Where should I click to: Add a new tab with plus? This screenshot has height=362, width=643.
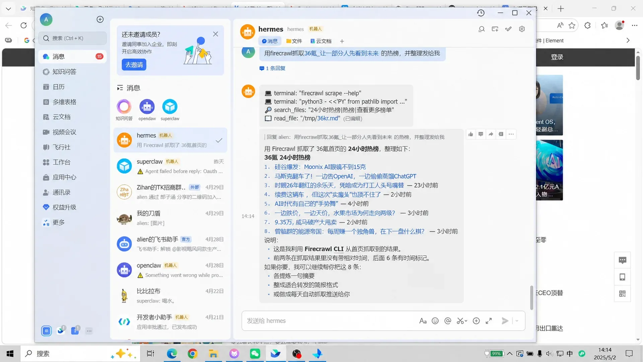[342, 41]
